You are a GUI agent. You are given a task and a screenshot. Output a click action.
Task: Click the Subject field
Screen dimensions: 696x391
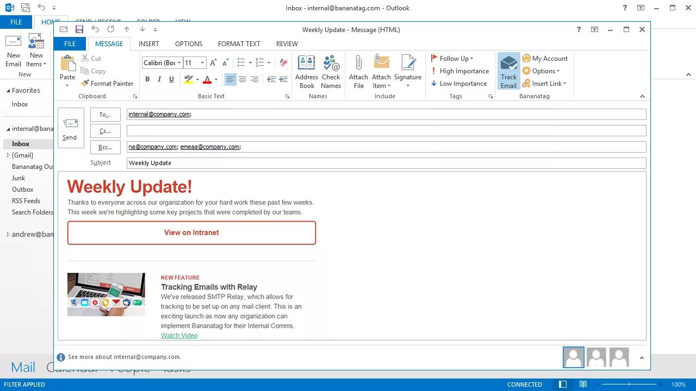point(386,163)
